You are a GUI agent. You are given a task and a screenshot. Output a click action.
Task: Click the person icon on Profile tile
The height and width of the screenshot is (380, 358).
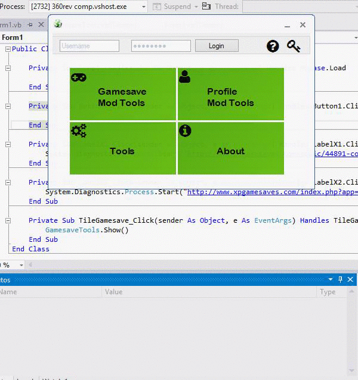coord(184,76)
